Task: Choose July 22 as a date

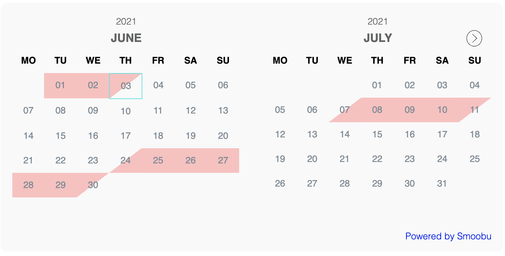Action: (x=377, y=159)
